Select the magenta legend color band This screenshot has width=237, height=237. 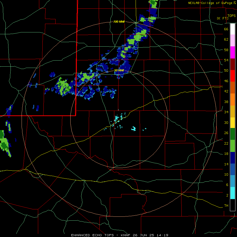(x=233, y=52)
